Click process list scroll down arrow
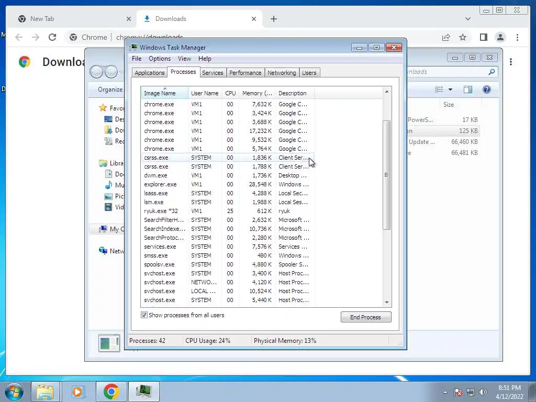This screenshot has height=402, width=536. 387,302
